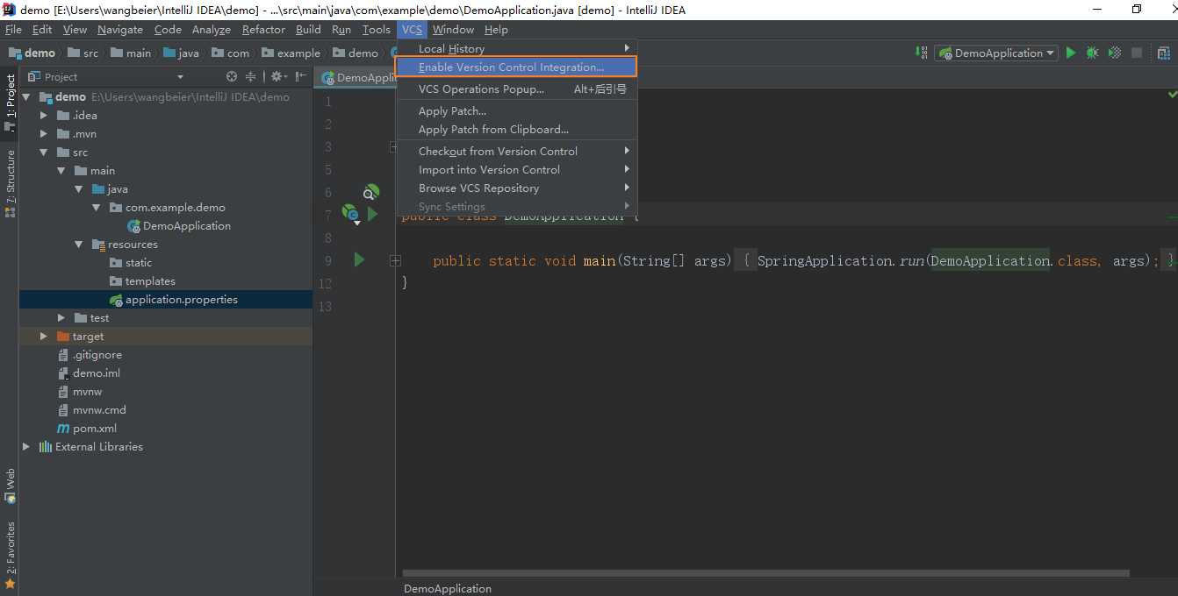Open the Structure tool window
The width and height of the screenshot is (1178, 596).
tap(10, 183)
